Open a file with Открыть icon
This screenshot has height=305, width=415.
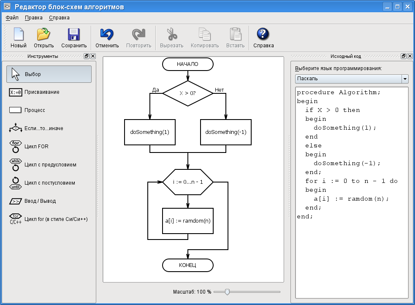tap(43, 34)
